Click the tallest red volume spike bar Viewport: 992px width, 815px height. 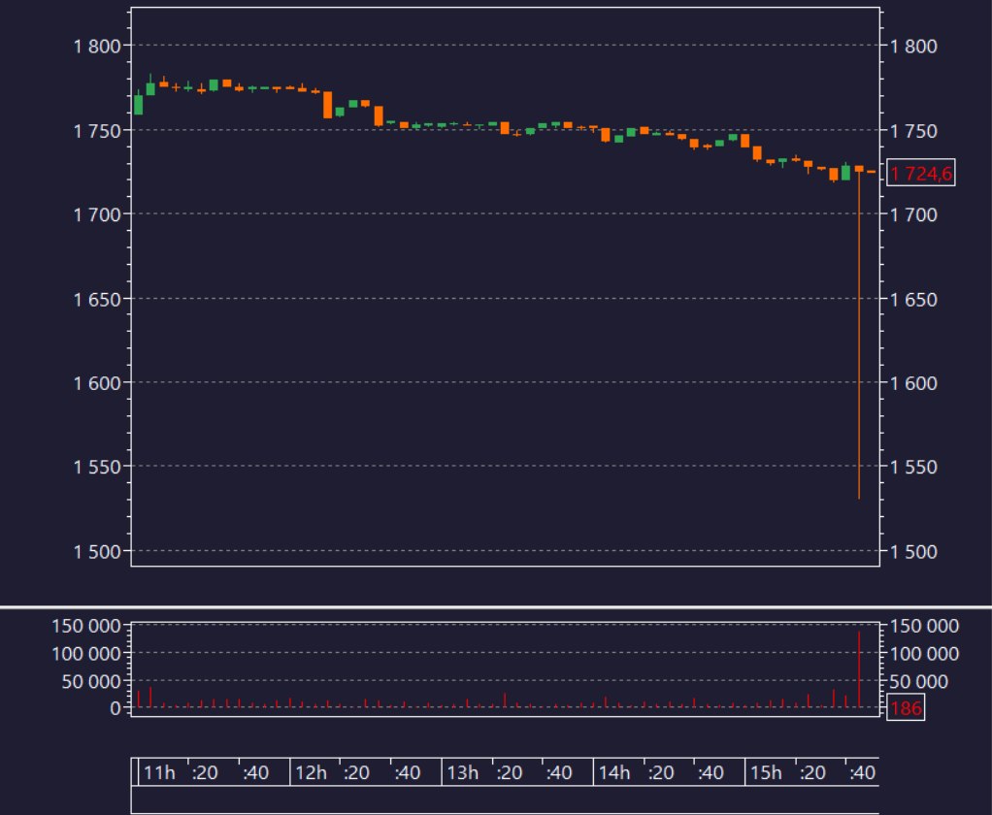click(859, 668)
